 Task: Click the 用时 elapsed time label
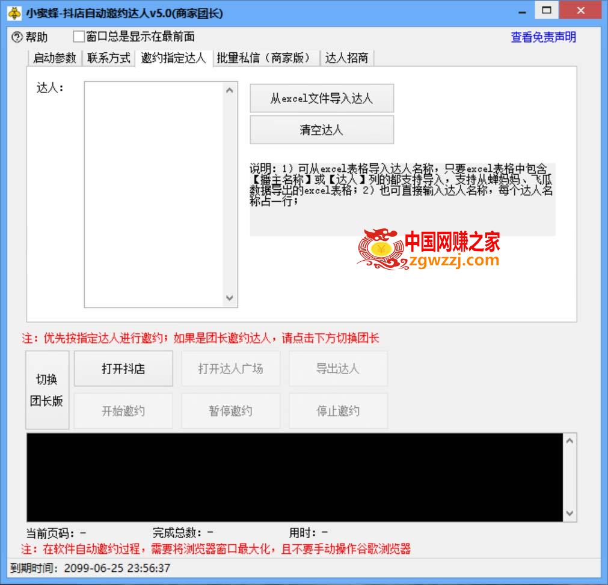click(x=309, y=533)
